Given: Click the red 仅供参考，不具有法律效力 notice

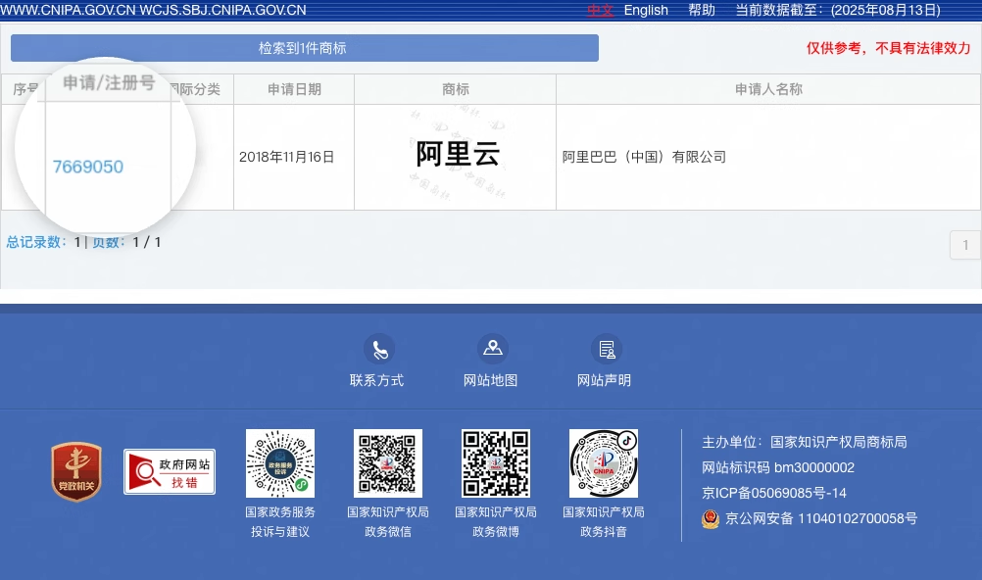Looking at the screenshot, I should 888,48.
